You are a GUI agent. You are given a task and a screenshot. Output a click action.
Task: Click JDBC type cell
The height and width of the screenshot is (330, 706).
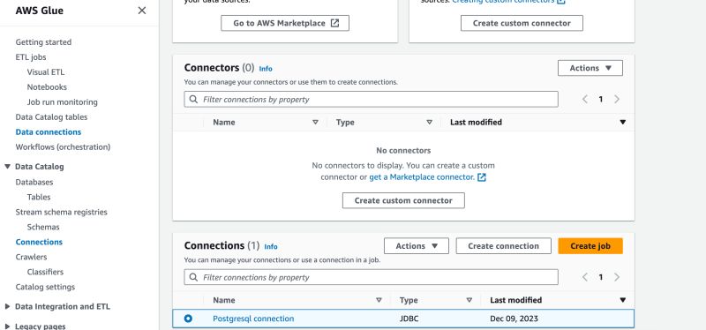point(409,319)
